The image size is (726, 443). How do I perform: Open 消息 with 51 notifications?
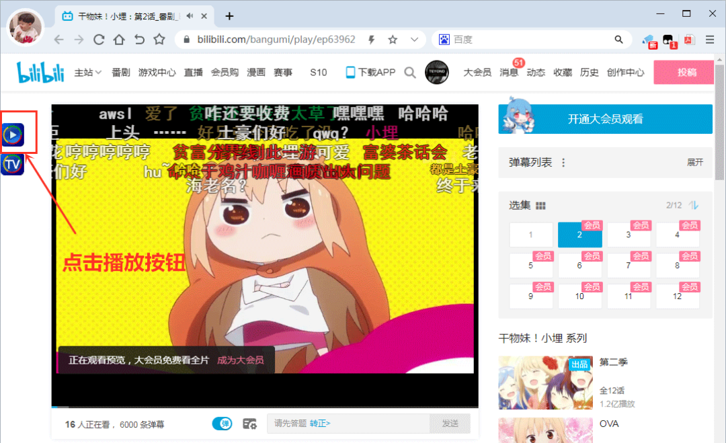point(509,73)
